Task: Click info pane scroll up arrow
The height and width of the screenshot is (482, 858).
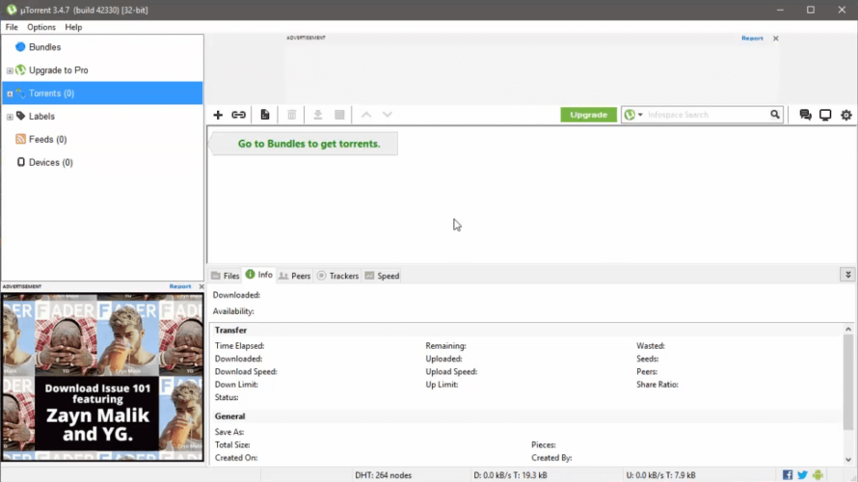Action: coord(848,330)
